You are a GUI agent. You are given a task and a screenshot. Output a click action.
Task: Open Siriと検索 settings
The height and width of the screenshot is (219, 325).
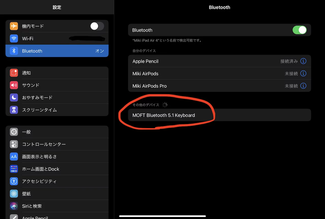tap(57, 206)
